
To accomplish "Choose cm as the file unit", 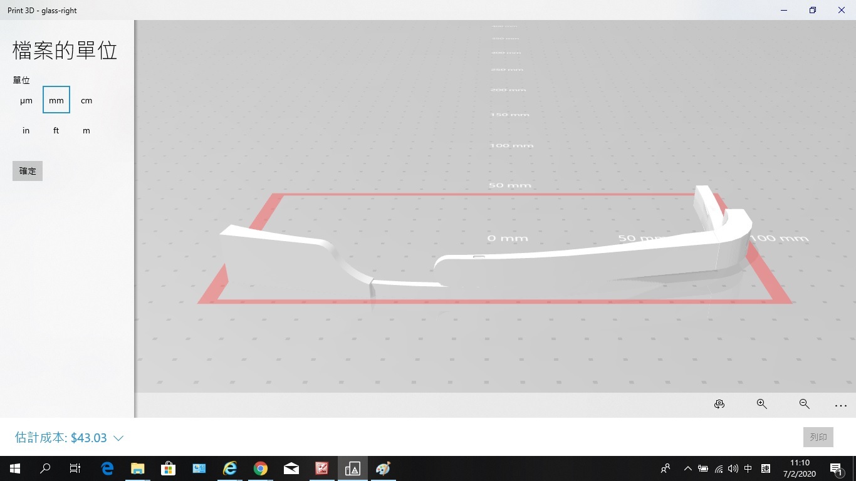I will pos(86,100).
